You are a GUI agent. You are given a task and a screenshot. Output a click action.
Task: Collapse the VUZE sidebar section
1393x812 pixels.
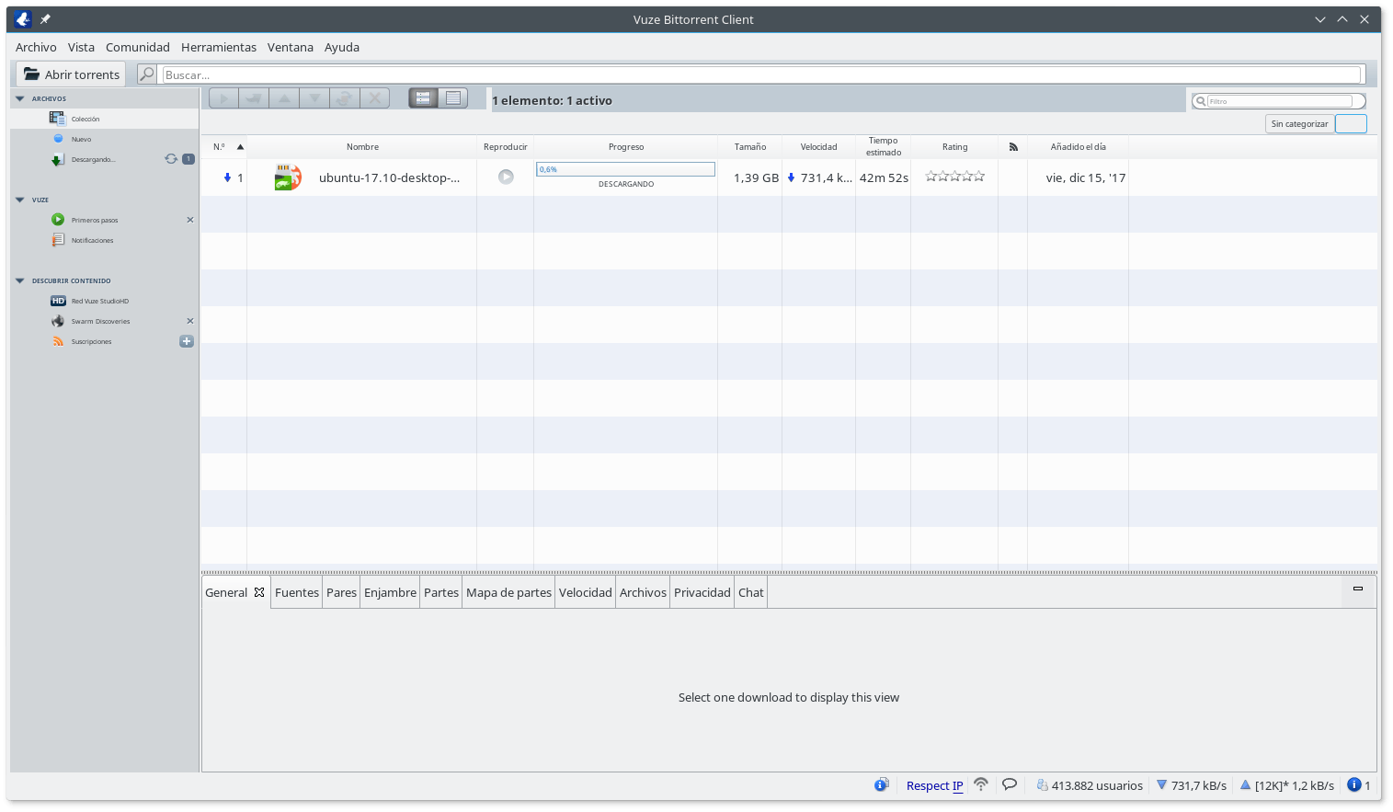click(20, 200)
